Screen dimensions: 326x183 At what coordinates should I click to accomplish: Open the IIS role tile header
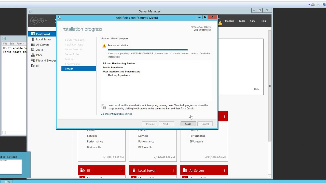101,170
